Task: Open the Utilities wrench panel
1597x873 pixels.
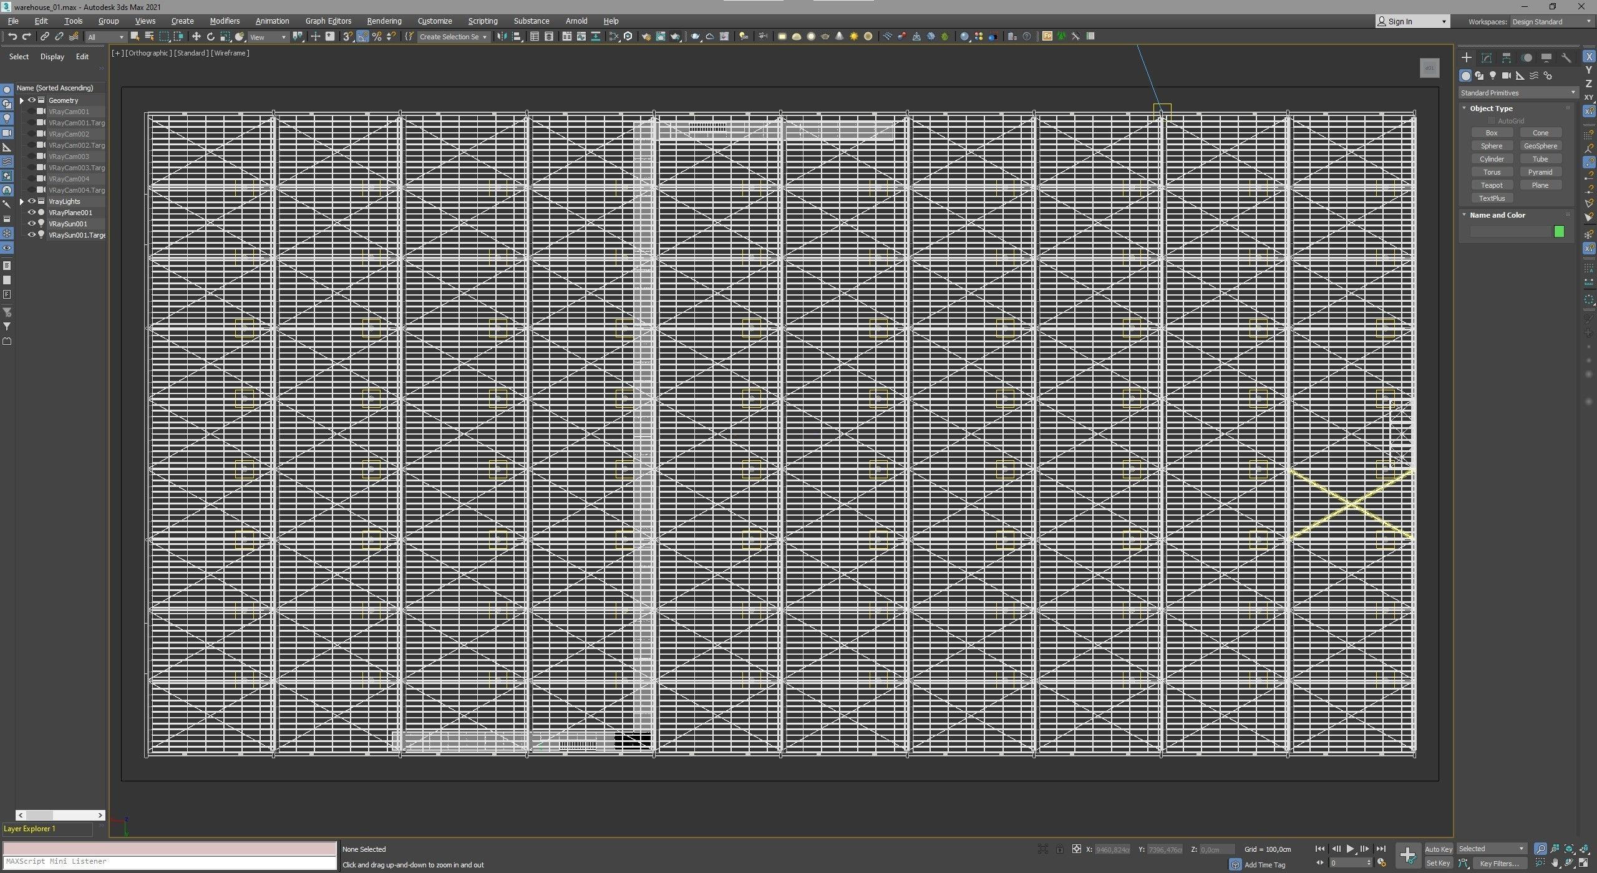Action: (1566, 58)
